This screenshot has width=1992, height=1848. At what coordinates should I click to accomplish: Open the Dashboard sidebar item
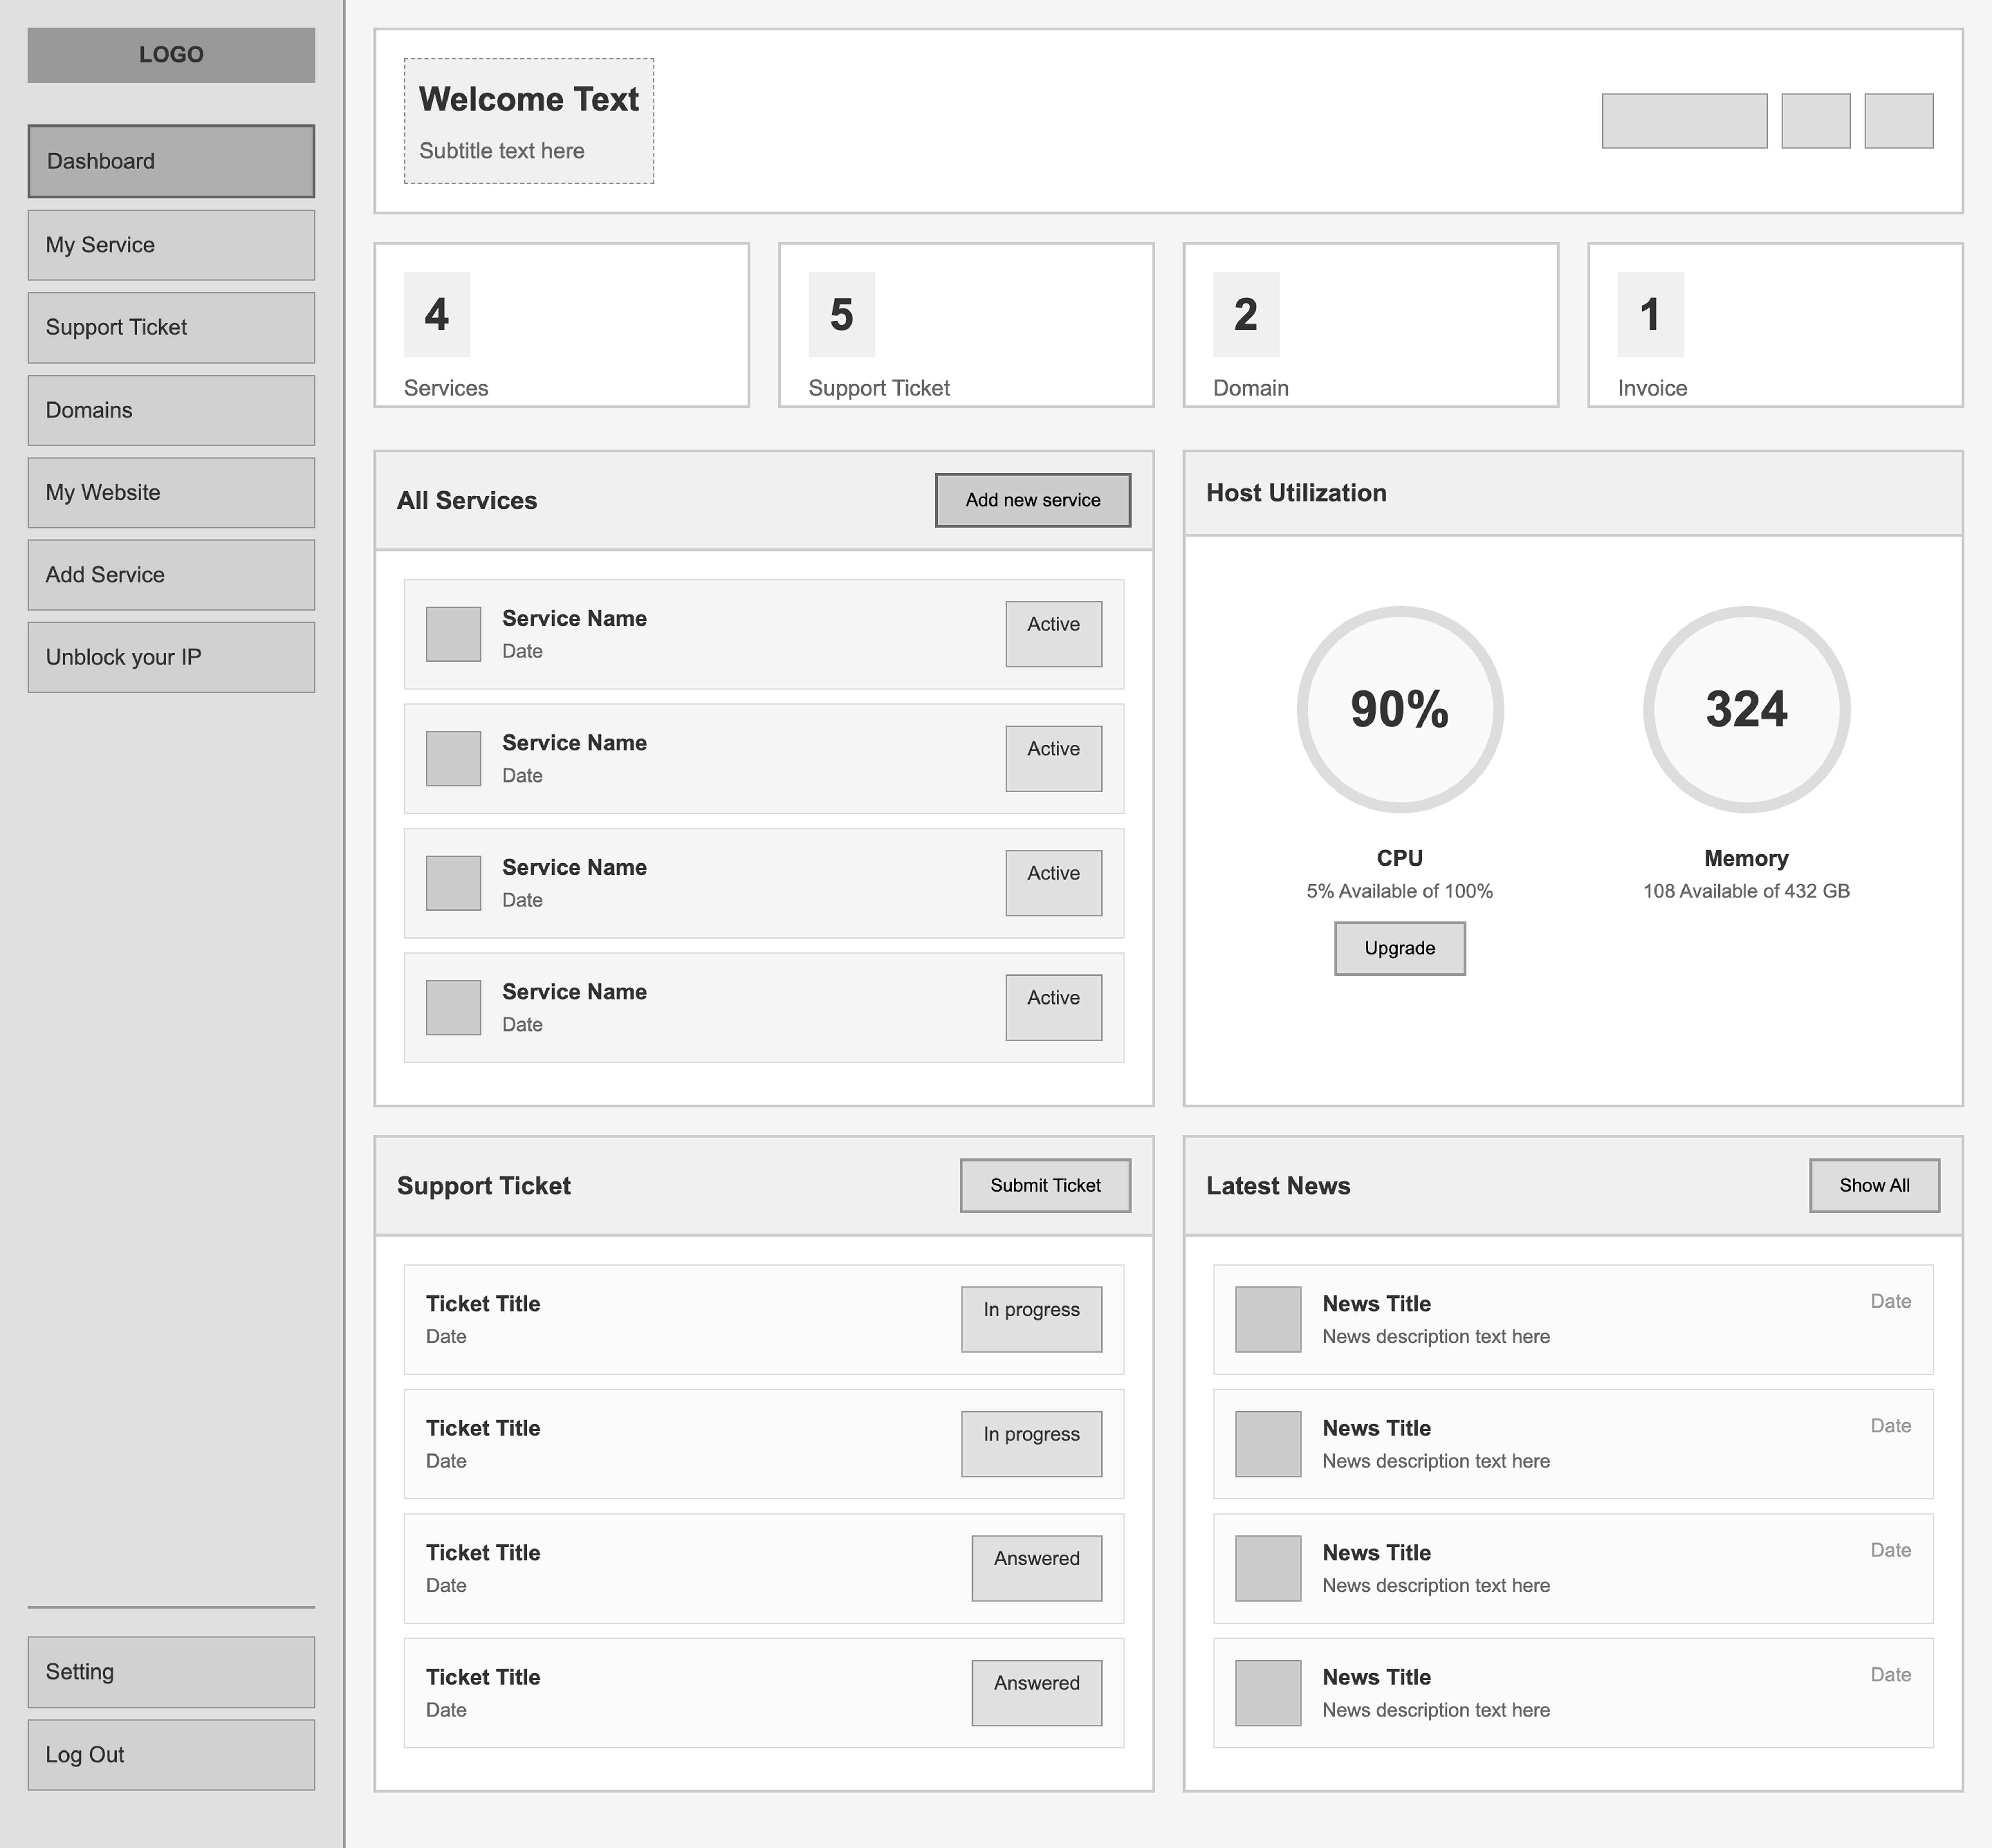pos(170,161)
